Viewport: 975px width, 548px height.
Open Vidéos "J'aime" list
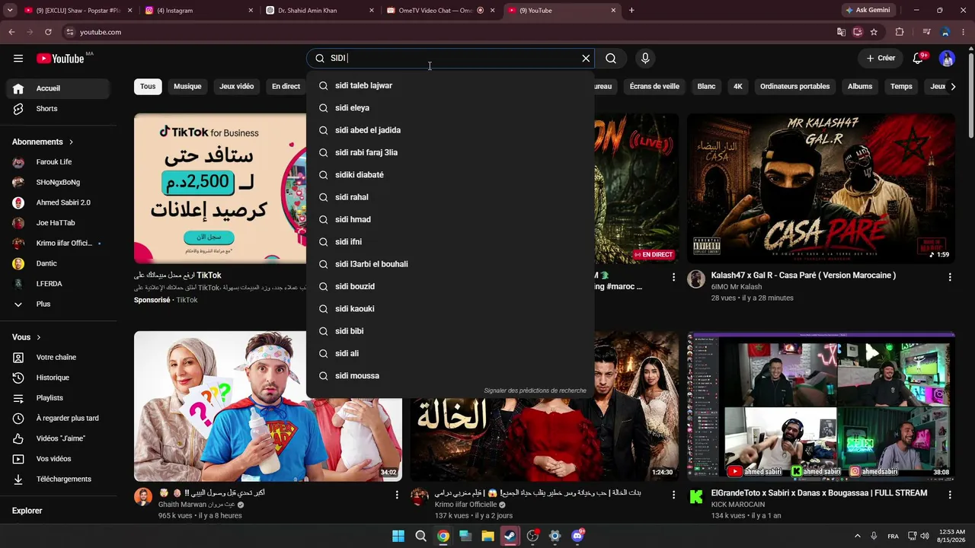point(59,438)
